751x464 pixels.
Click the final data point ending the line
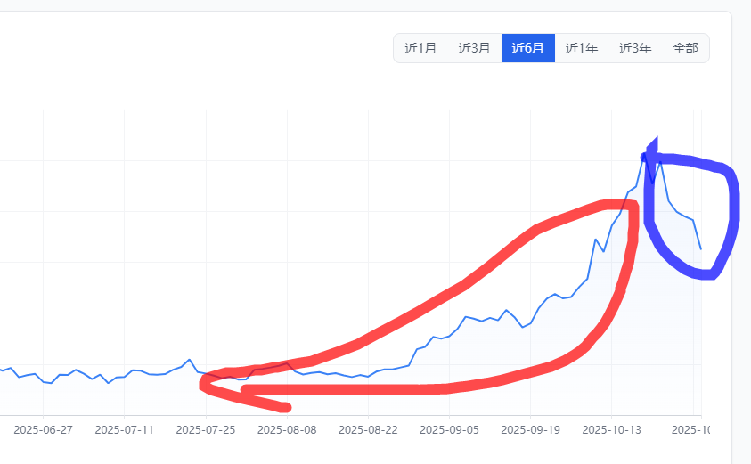tap(700, 248)
